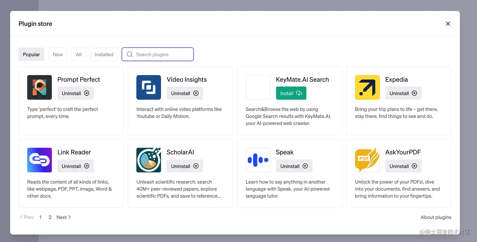Click the Expedia plugin logo

coord(367,87)
